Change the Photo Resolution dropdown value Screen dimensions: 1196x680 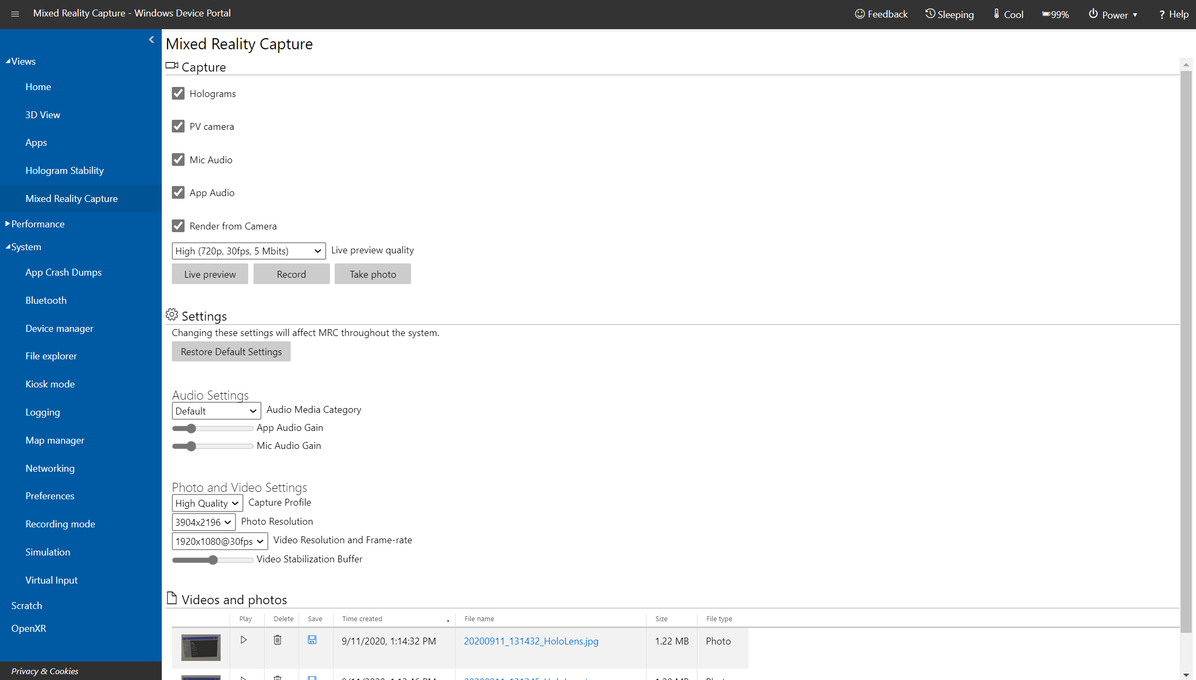tap(204, 522)
